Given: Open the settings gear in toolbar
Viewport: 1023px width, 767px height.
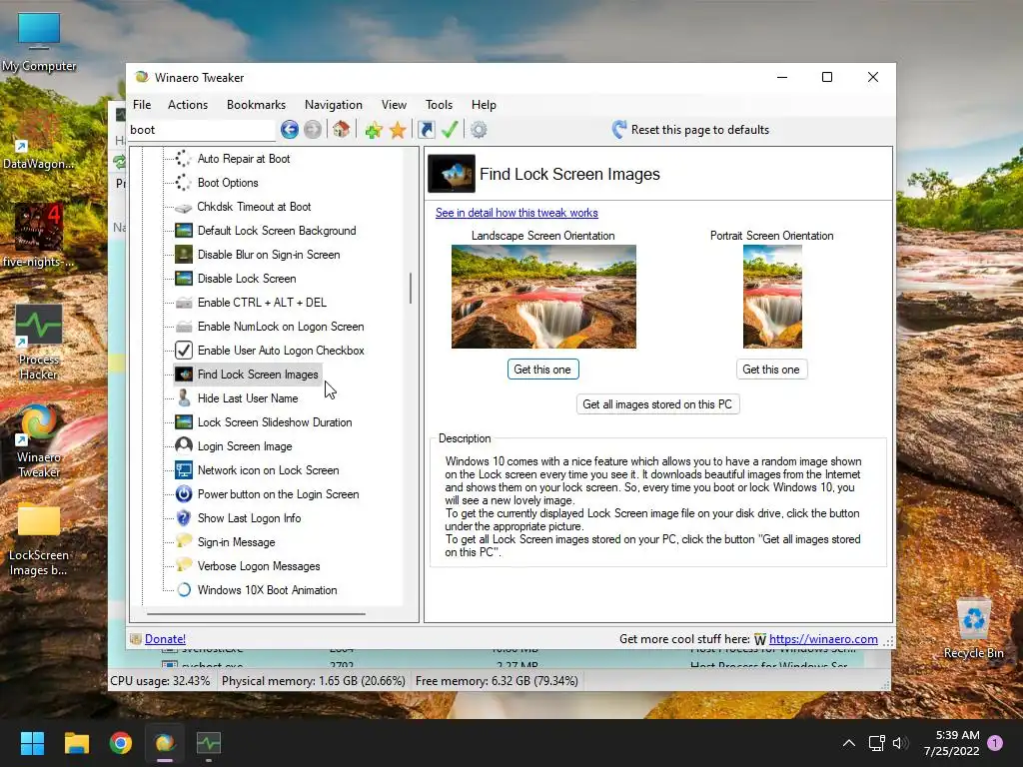Looking at the screenshot, I should point(479,130).
